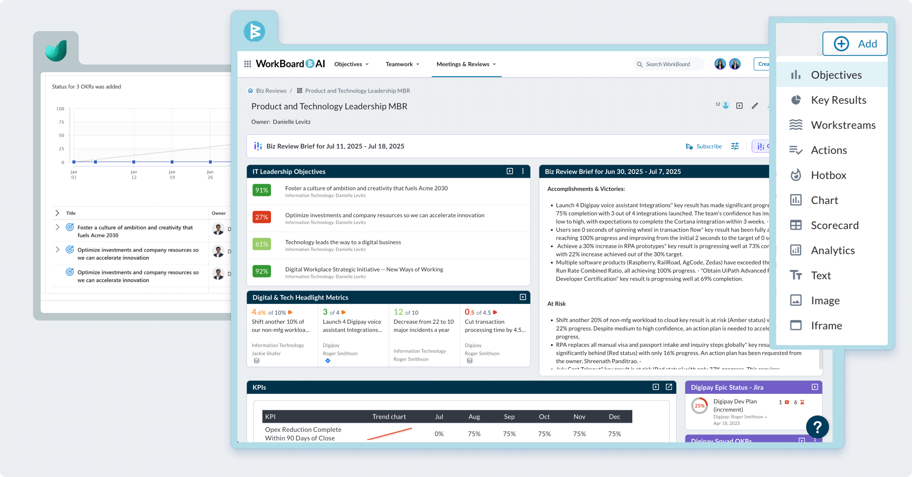
Task: Click owner avatar for Foster a culture row
Action: pyautogui.click(x=218, y=229)
